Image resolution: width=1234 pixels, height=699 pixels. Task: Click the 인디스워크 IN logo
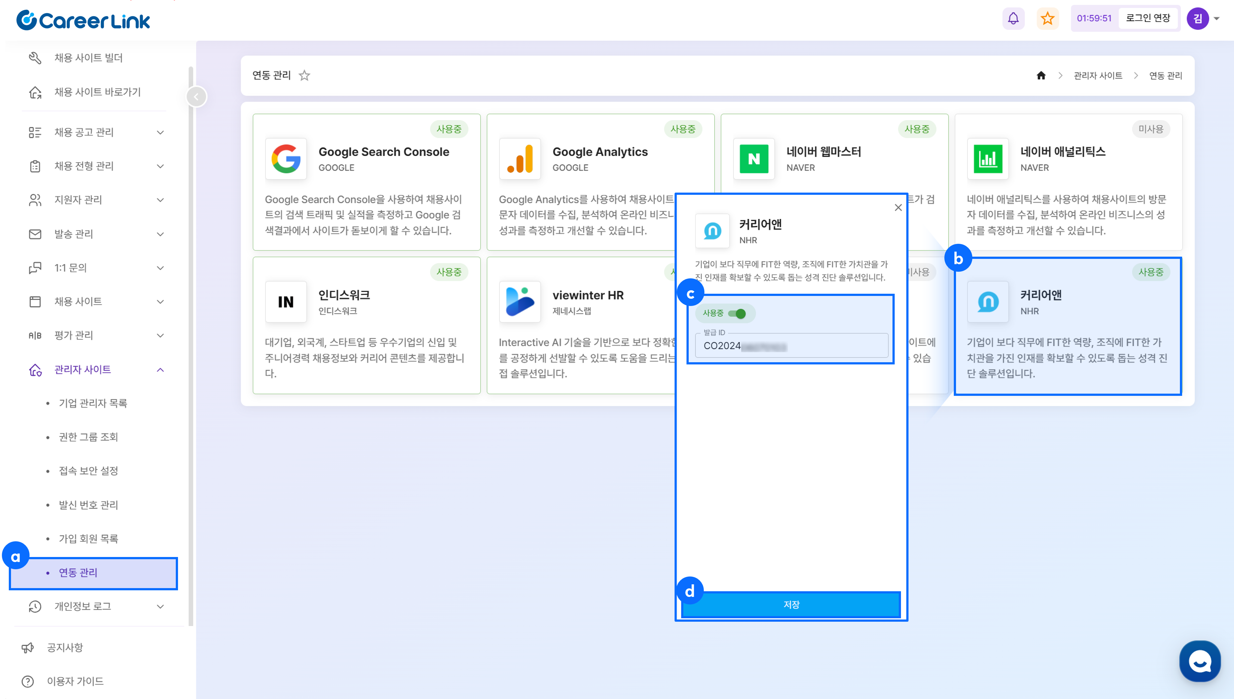(286, 302)
